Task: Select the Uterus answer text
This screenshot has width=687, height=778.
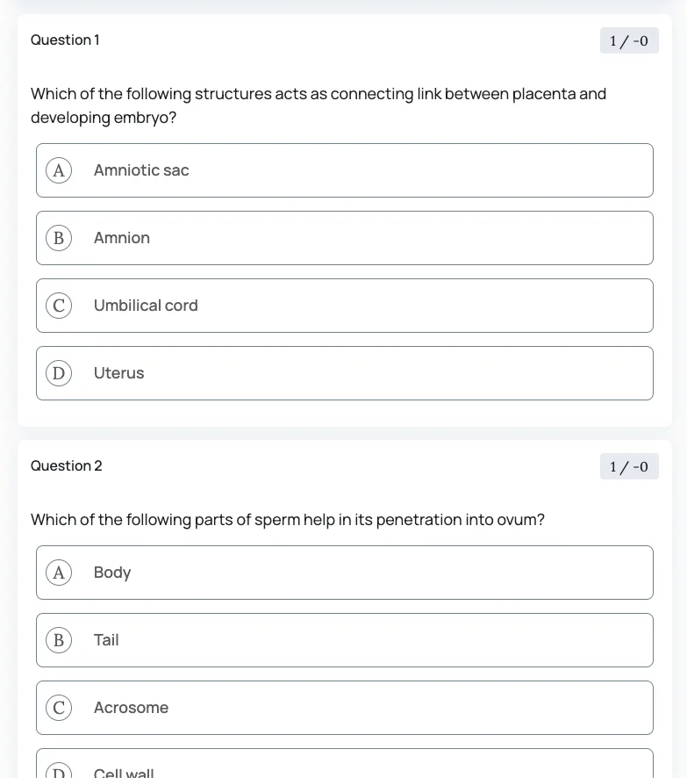Action: [x=119, y=373]
